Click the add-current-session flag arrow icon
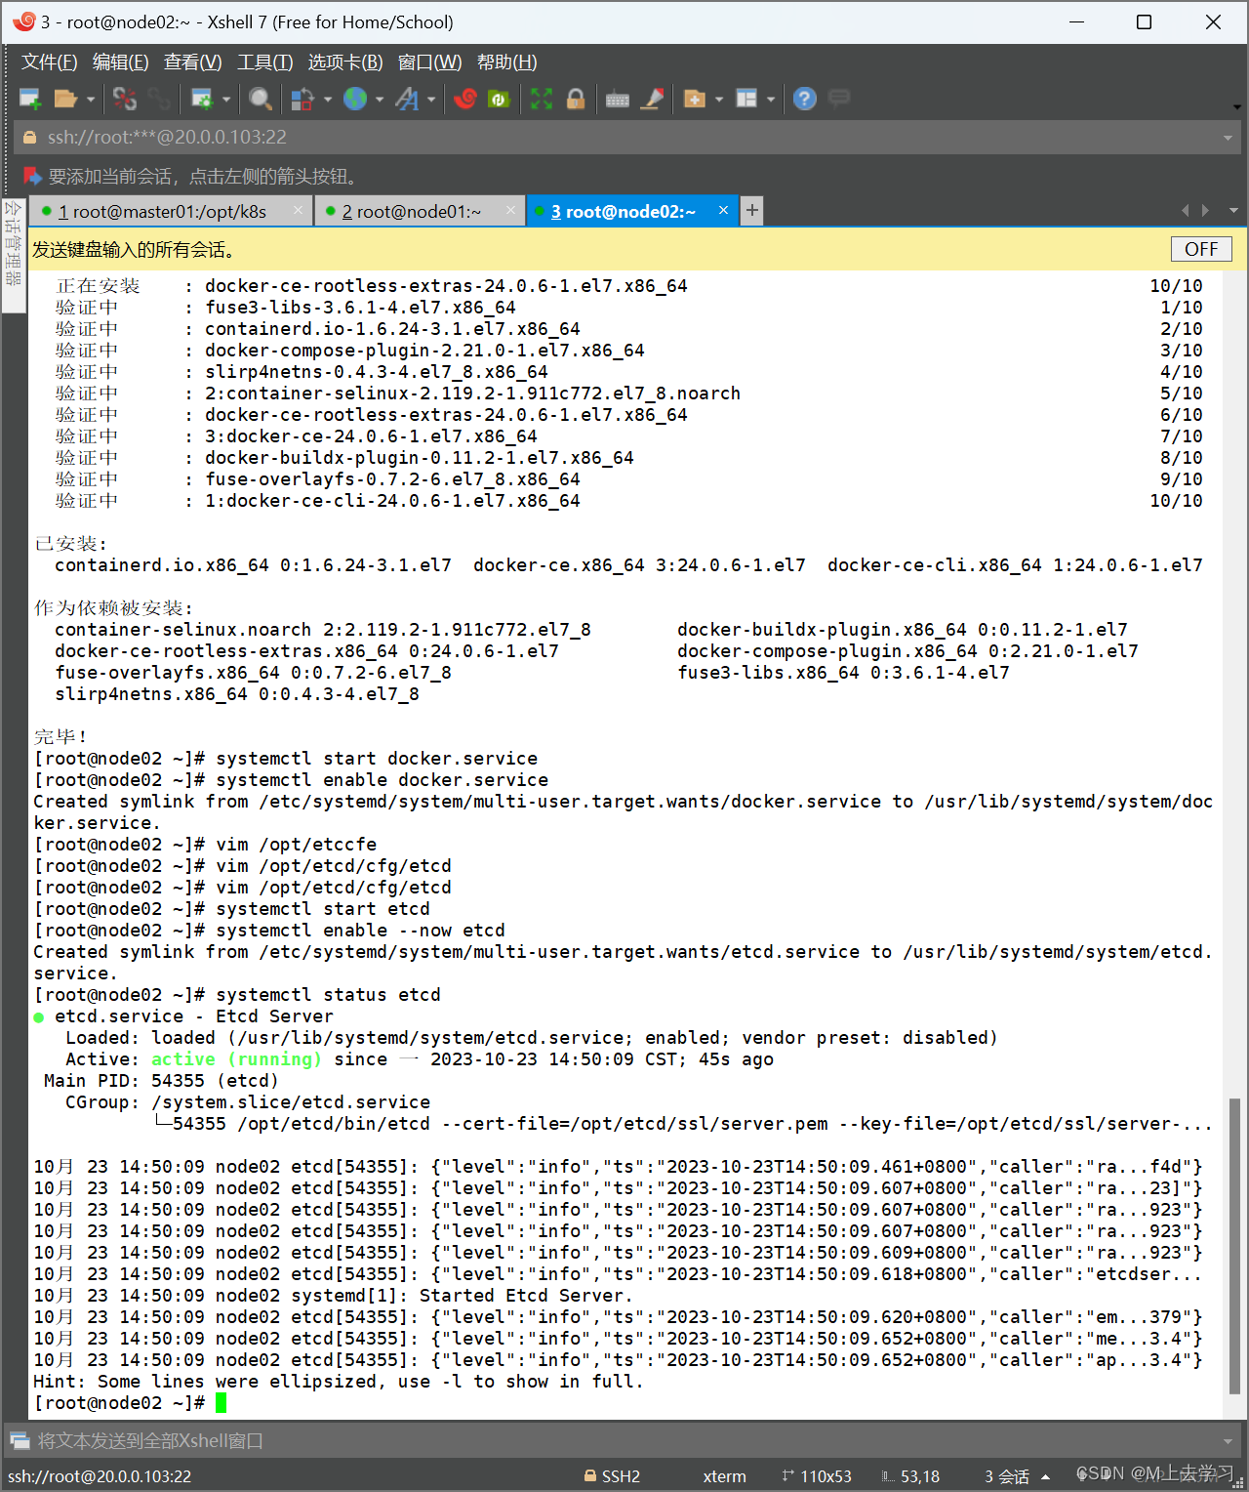1249x1492 pixels. coord(32,177)
